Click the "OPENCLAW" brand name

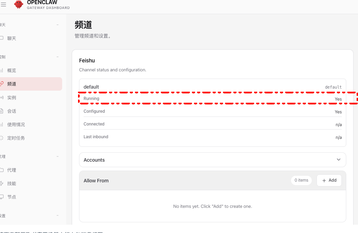(x=42, y=2)
